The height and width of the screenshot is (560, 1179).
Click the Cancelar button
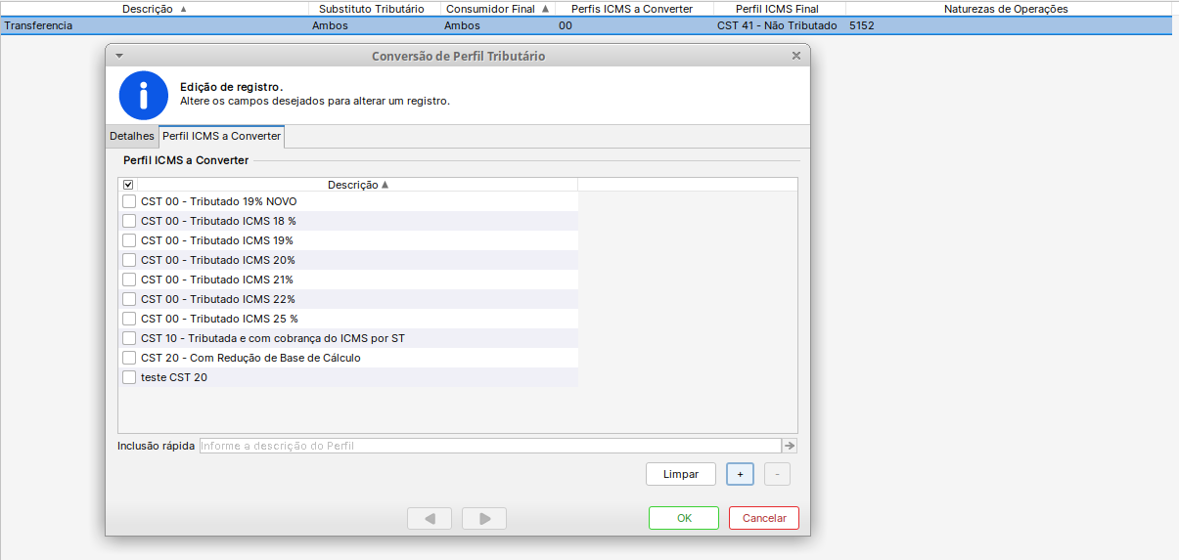(764, 518)
